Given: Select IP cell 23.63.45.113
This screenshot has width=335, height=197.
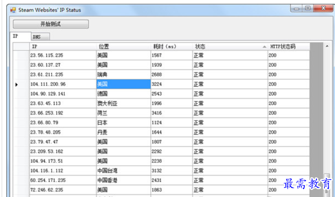Looking at the screenshot, I should click(63, 103).
